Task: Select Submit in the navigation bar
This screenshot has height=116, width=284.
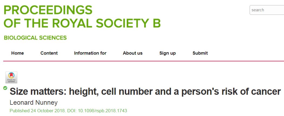Action: 200,53
